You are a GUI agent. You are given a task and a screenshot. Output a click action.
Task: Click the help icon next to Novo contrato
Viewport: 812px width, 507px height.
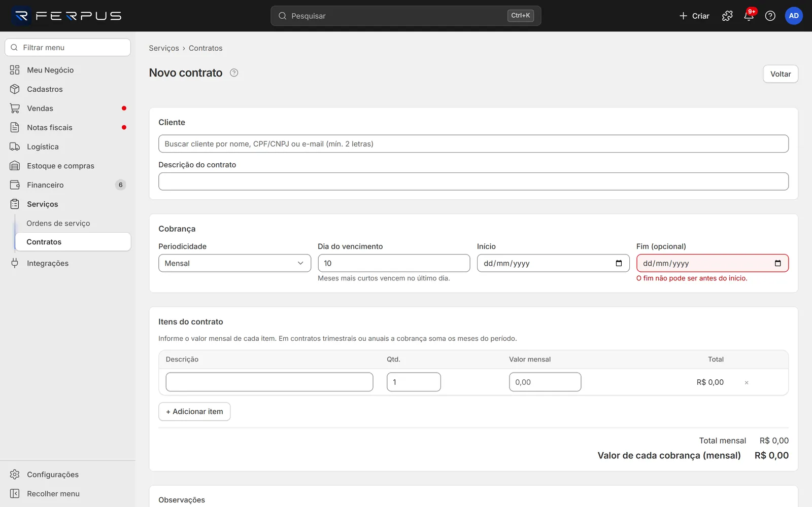(x=234, y=73)
